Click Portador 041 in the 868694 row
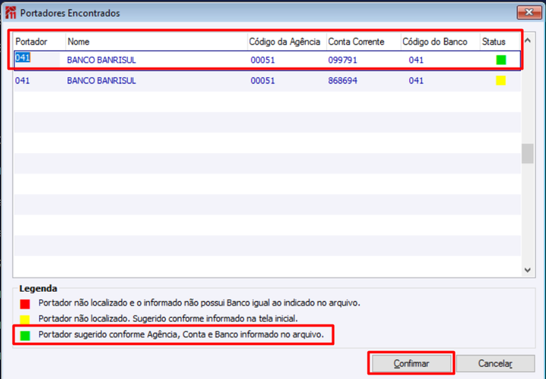This screenshot has height=379, width=546. [x=22, y=80]
